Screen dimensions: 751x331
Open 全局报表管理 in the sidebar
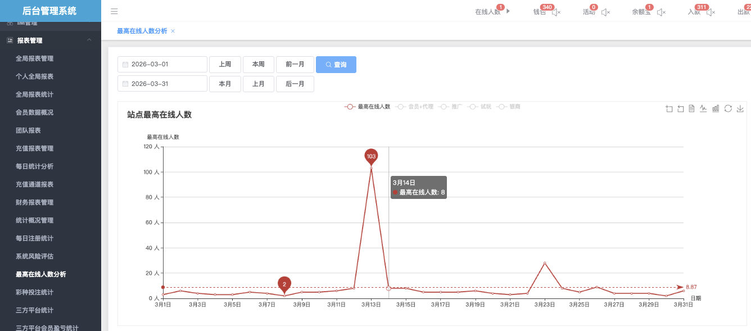coord(35,58)
